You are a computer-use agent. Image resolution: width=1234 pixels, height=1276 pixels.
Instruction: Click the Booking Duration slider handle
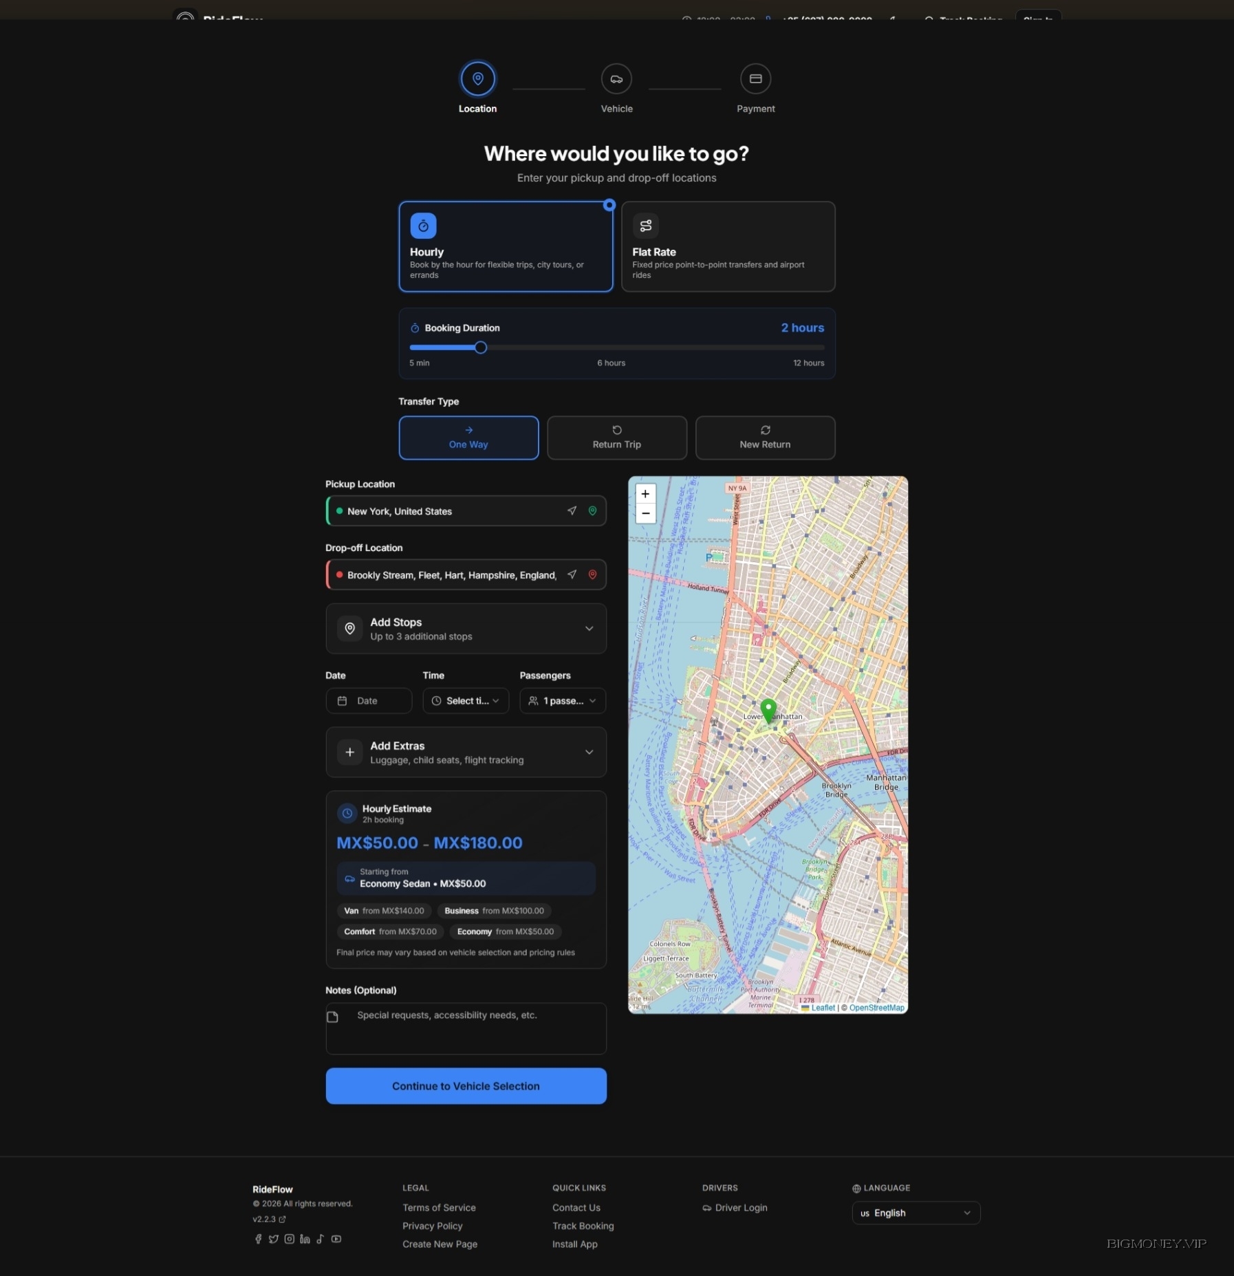[x=481, y=347]
